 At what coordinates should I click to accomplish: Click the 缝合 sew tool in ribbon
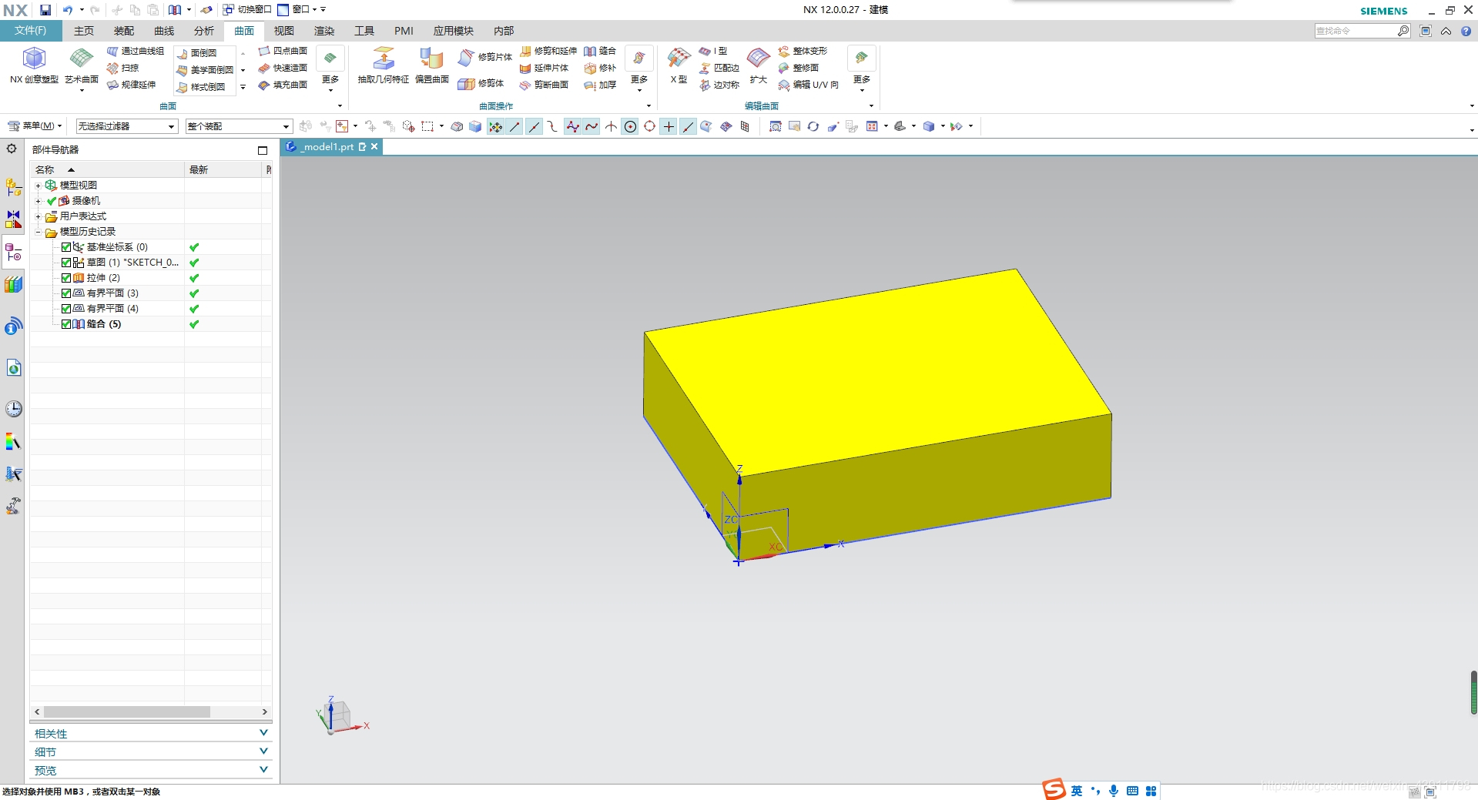coord(600,51)
